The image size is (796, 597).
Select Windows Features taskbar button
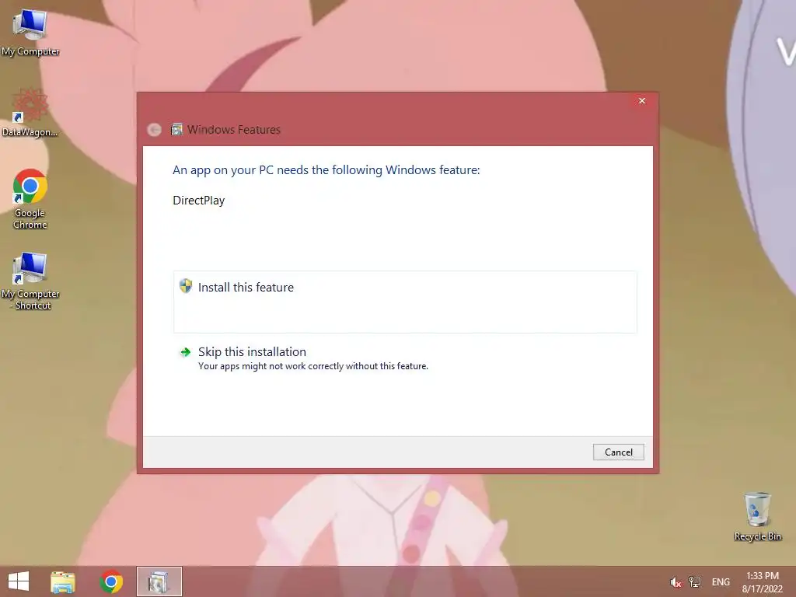(x=159, y=581)
